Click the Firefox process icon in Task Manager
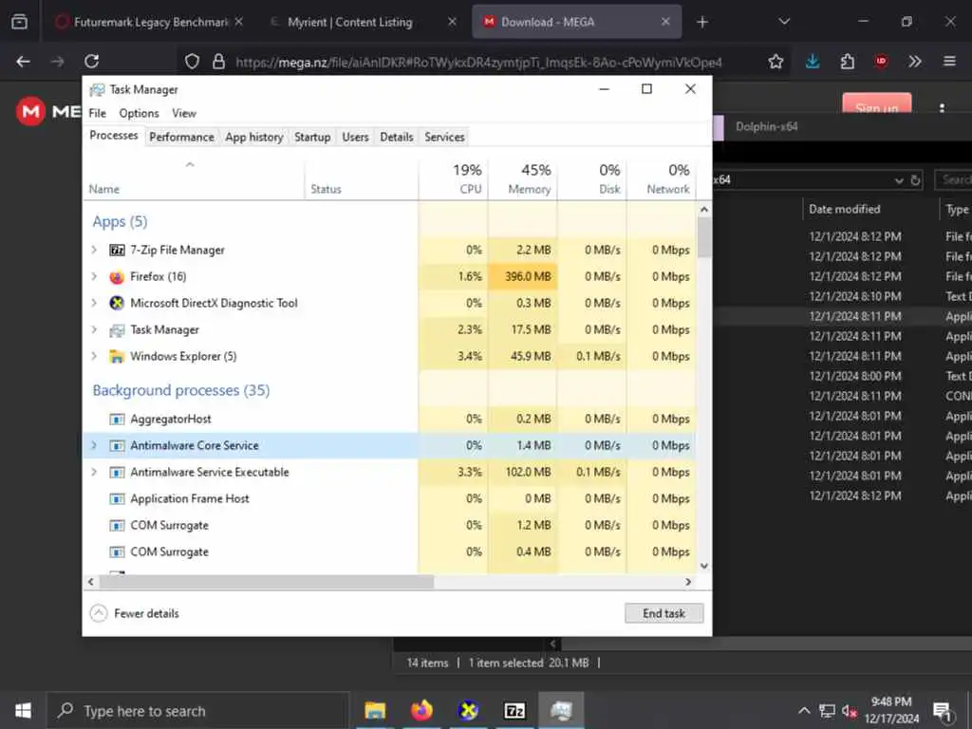The width and height of the screenshot is (972, 729). pos(117,276)
